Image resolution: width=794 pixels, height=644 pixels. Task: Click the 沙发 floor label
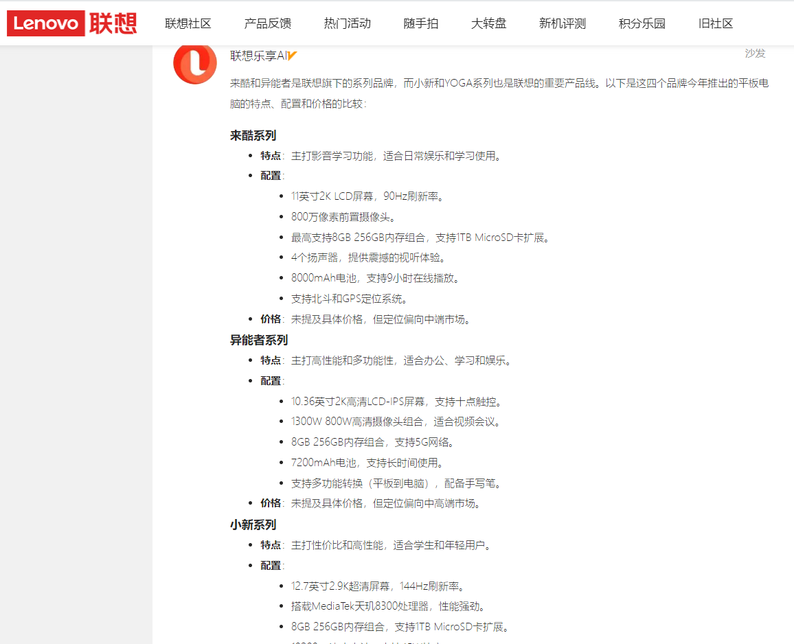[755, 54]
